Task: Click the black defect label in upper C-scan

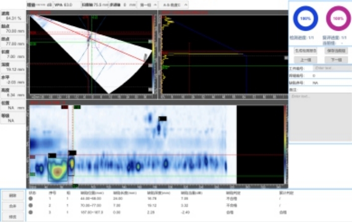Action: [162, 119]
